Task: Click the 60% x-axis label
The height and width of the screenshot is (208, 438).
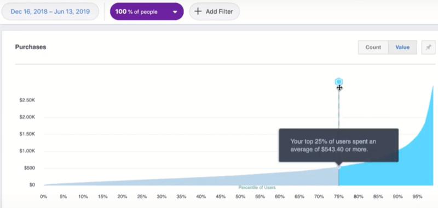Action: click(280, 197)
